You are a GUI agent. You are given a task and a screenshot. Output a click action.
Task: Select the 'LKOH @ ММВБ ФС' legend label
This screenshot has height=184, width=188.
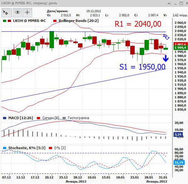click(29, 21)
